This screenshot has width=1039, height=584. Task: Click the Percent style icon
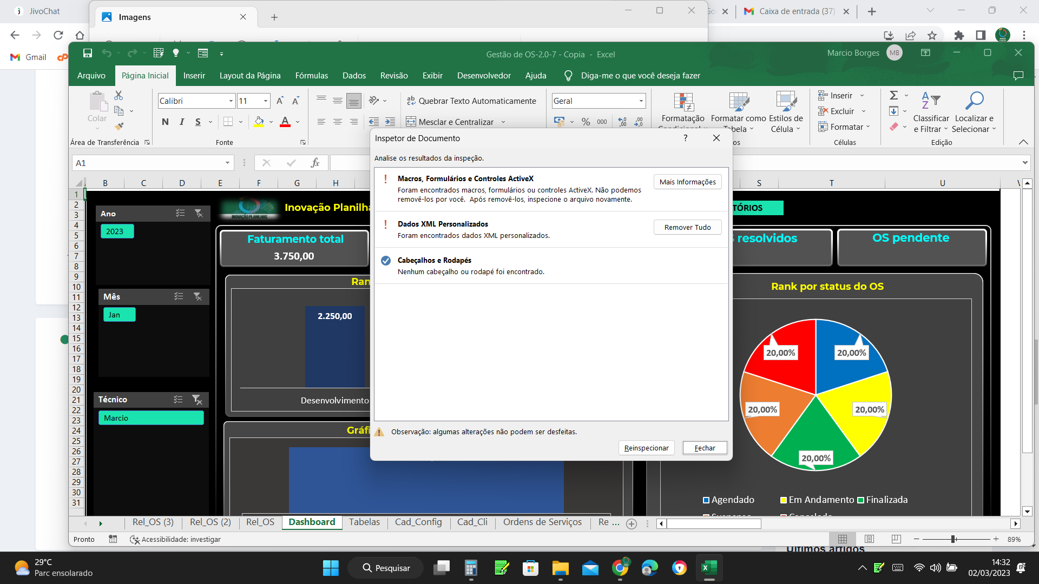[x=586, y=122]
